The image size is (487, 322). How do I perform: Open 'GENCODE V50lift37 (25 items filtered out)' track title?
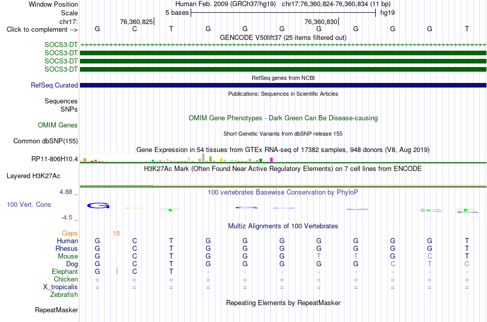283,37
